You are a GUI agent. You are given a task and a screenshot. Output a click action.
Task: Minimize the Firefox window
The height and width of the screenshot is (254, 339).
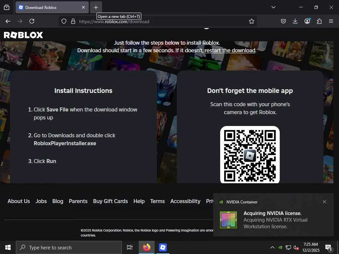pos(301,7)
